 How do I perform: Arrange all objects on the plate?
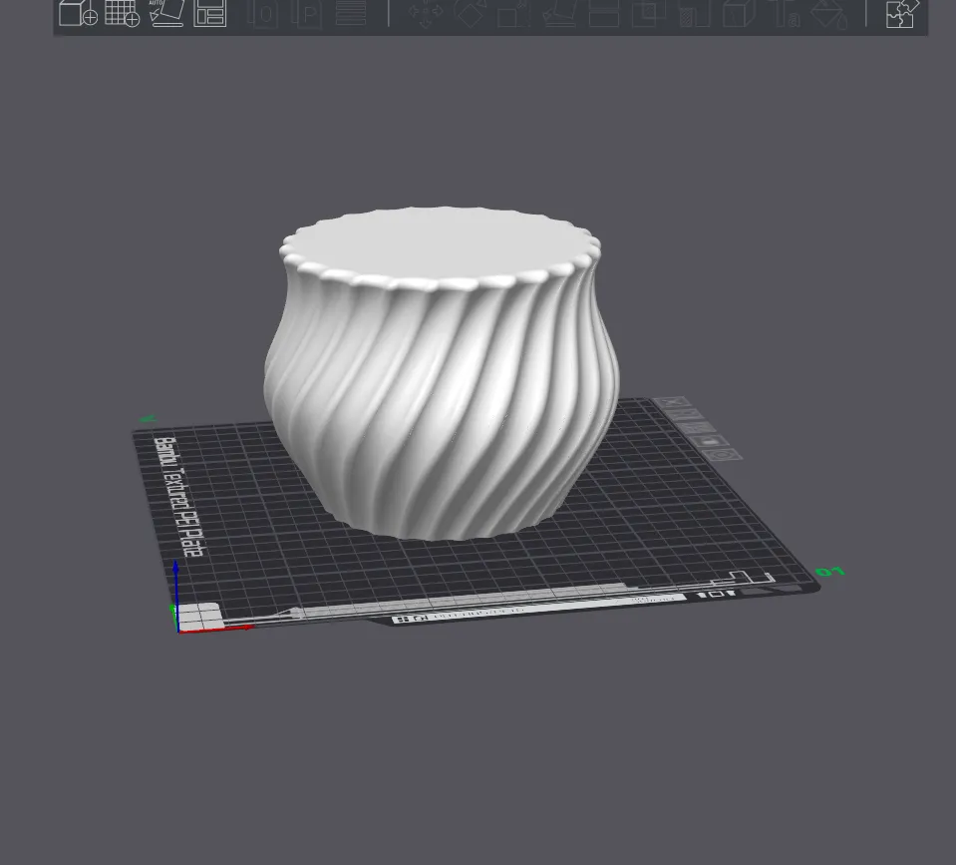tap(211, 14)
